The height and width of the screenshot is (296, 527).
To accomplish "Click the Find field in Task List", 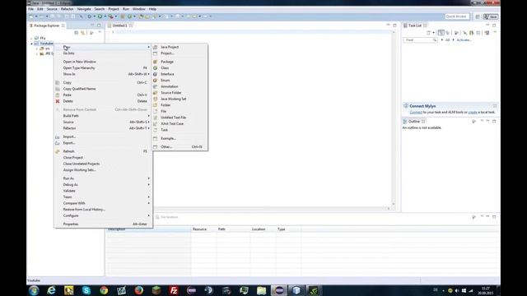I will tap(420, 40).
